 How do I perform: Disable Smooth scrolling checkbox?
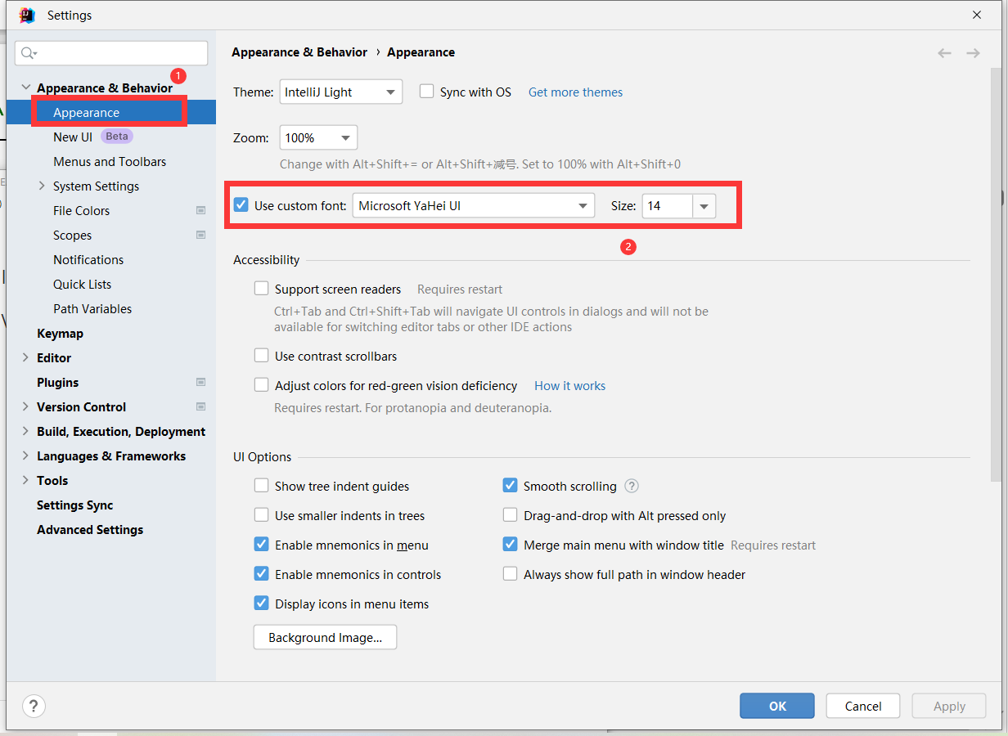click(x=510, y=486)
